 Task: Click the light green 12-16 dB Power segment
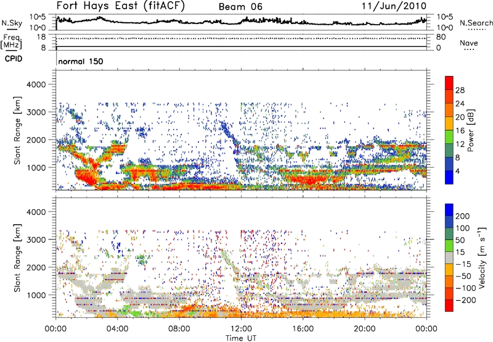click(x=449, y=137)
